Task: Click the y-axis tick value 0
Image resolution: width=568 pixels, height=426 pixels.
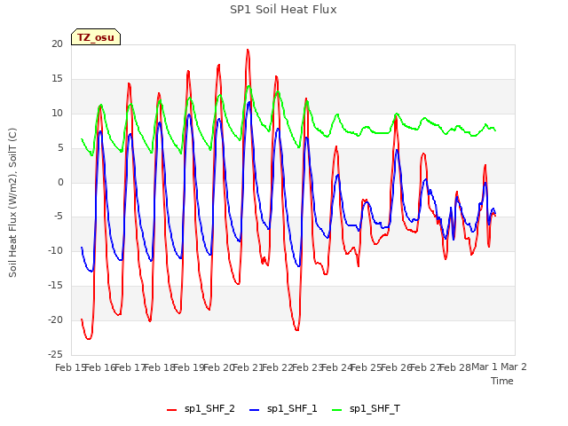Action: [x=60, y=183]
